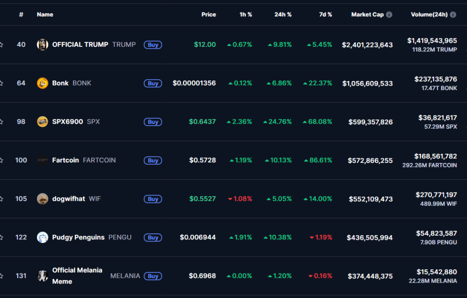This screenshot has width=467, height=298.
Task: Click Buy button for Pudgy Penguins
Action: pyautogui.click(x=153, y=237)
